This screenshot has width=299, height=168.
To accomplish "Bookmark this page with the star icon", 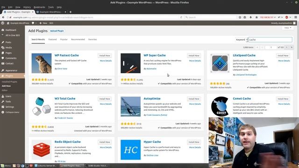I will pos(240,17).
